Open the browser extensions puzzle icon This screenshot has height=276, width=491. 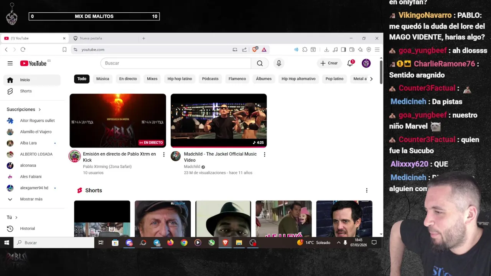[305, 49]
